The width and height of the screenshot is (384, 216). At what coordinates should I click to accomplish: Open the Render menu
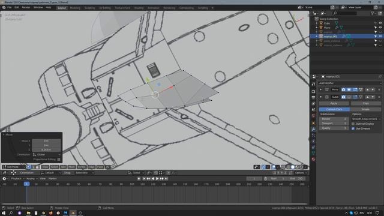pos(26,8)
